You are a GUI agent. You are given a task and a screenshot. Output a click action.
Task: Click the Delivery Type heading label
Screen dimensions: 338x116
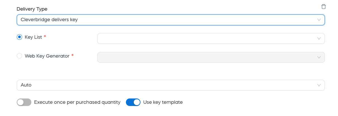tap(32, 9)
